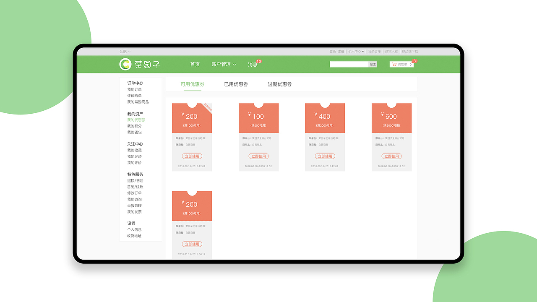
Task: Click 立即使用 on the ¥600 coupon
Action: point(391,156)
